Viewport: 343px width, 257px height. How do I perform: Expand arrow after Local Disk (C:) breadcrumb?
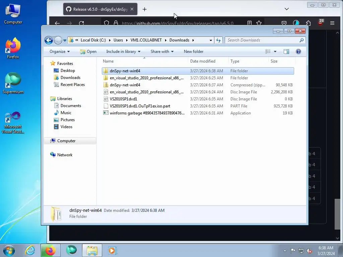(110, 40)
